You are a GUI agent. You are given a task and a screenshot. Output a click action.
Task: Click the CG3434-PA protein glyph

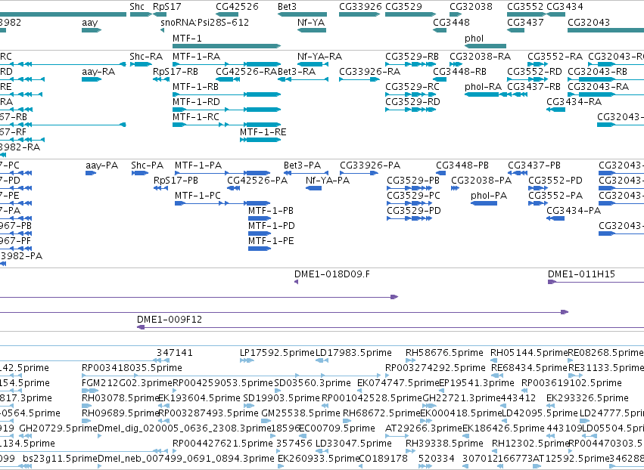pos(555,218)
